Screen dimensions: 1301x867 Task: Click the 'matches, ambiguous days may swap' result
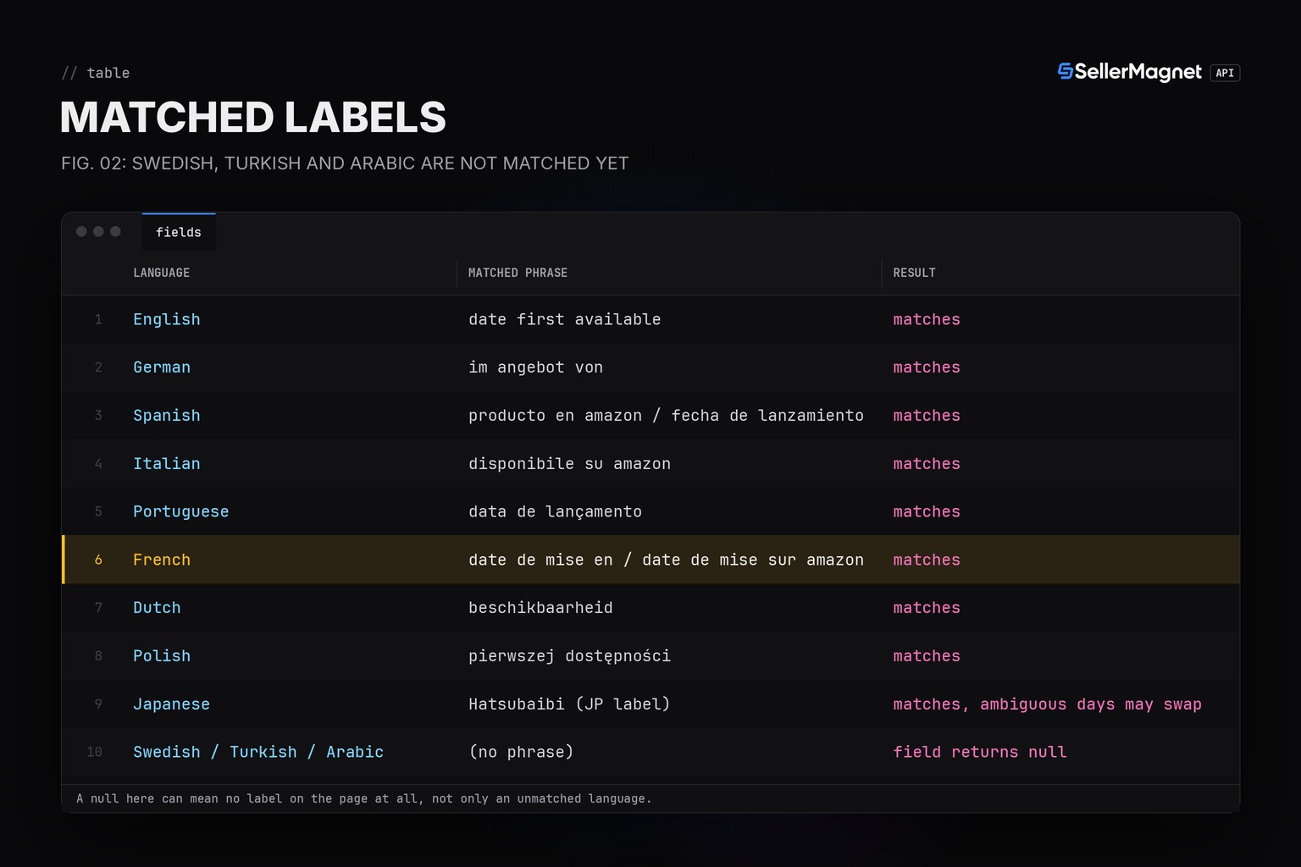pyautogui.click(x=1048, y=704)
